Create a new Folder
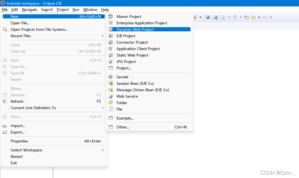Image resolution: width=299 pixels, height=178 pixels. pos(149,103)
